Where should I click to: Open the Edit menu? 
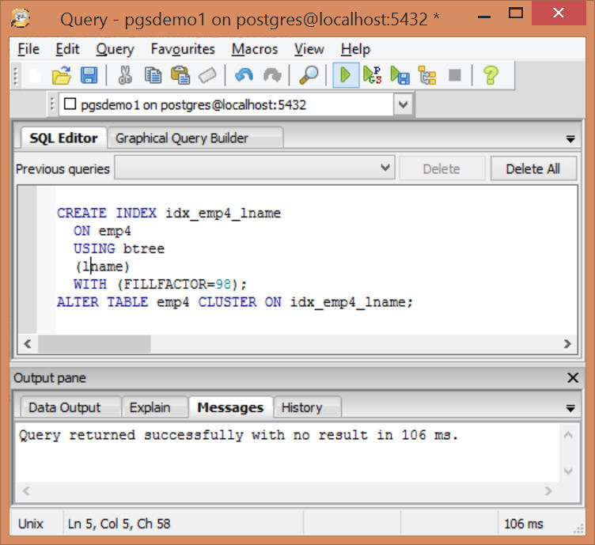(x=67, y=49)
